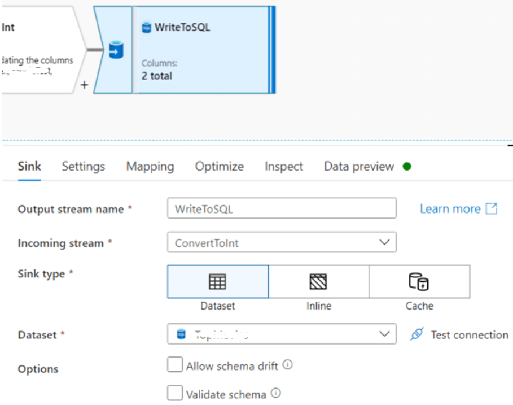The image size is (513, 405).
Task: Choose the Cache sink type
Action: click(x=419, y=281)
